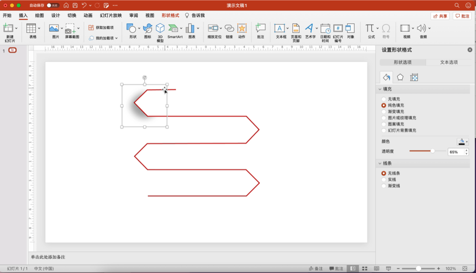Open Fill and Line pane icon

(387, 77)
